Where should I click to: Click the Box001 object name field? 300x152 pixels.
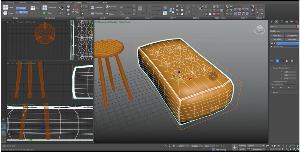pyautogui.click(x=283, y=26)
